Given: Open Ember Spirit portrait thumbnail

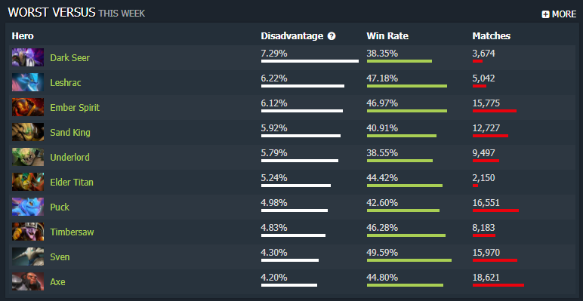Looking at the screenshot, I should pyautogui.click(x=28, y=107).
